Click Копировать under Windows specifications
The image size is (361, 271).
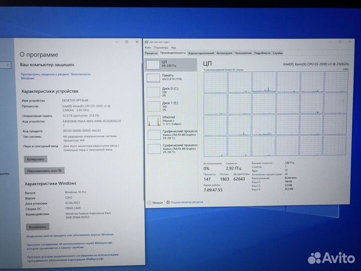pyautogui.click(x=38, y=227)
